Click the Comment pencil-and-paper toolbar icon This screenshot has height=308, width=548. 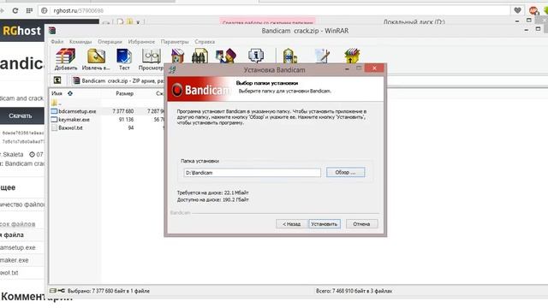pyautogui.click(x=322, y=56)
